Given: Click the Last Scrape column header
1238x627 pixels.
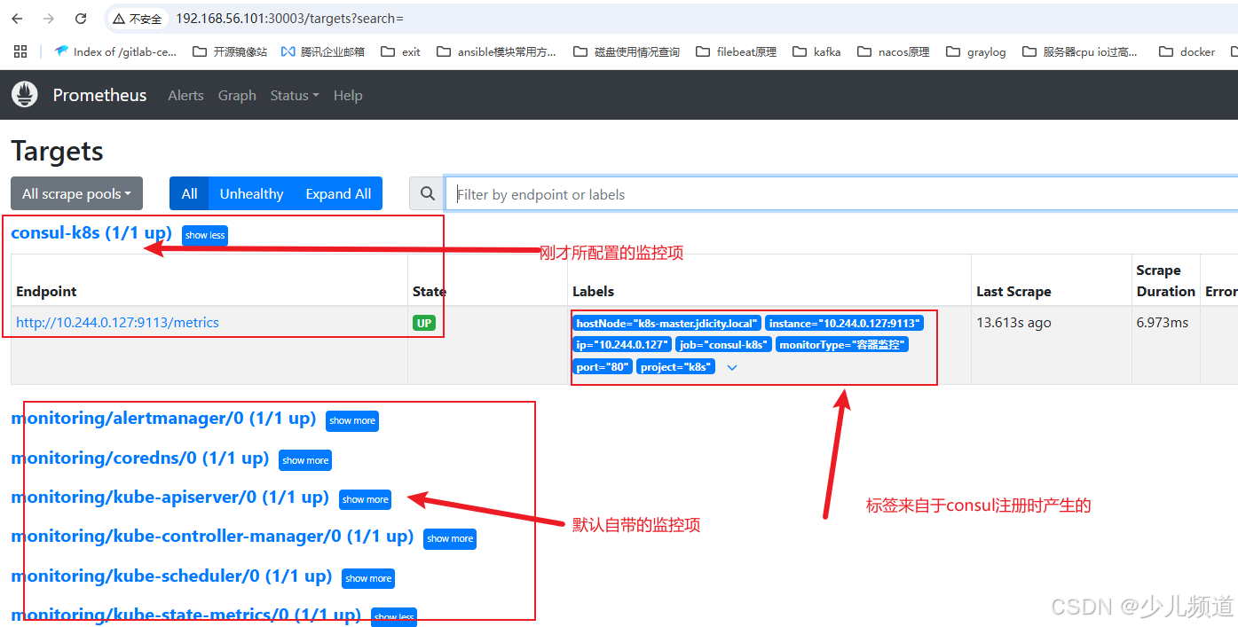Looking at the screenshot, I should pyautogui.click(x=1013, y=291).
